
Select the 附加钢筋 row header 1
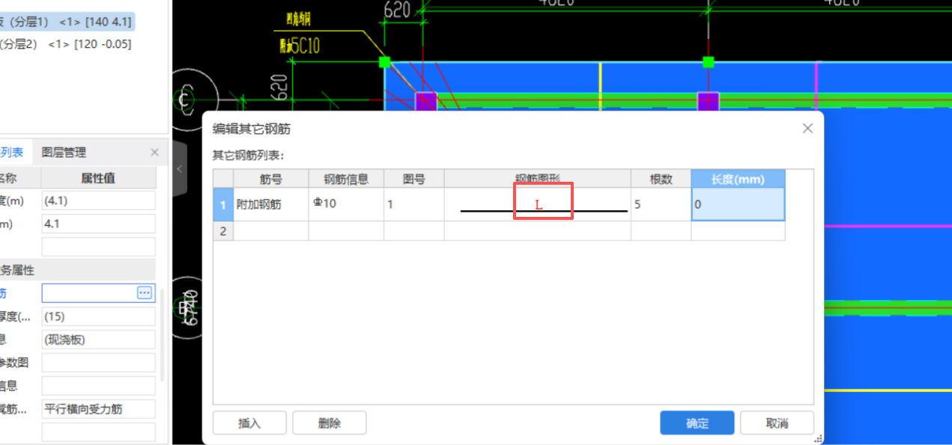click(222, 204)
